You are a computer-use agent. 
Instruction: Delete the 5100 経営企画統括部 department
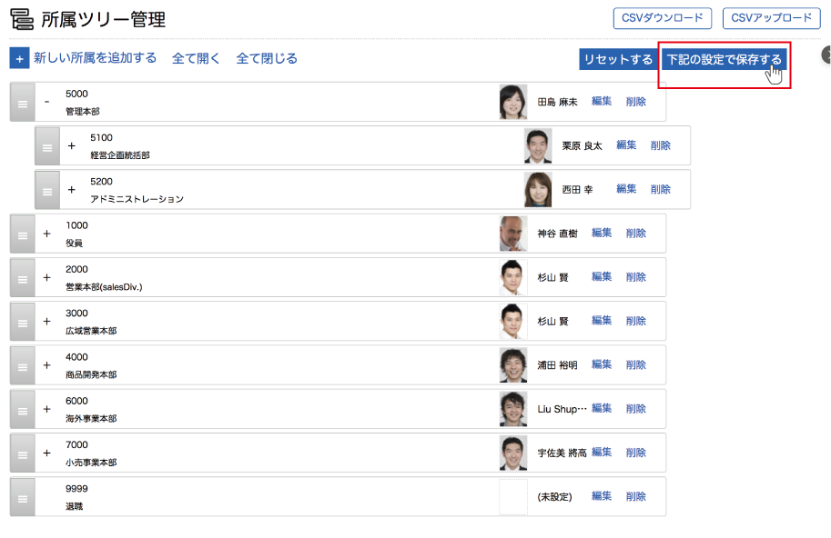(x=661, y=145)
